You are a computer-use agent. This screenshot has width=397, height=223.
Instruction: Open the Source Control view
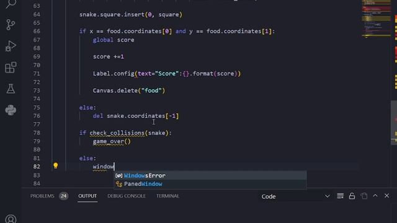11,25
